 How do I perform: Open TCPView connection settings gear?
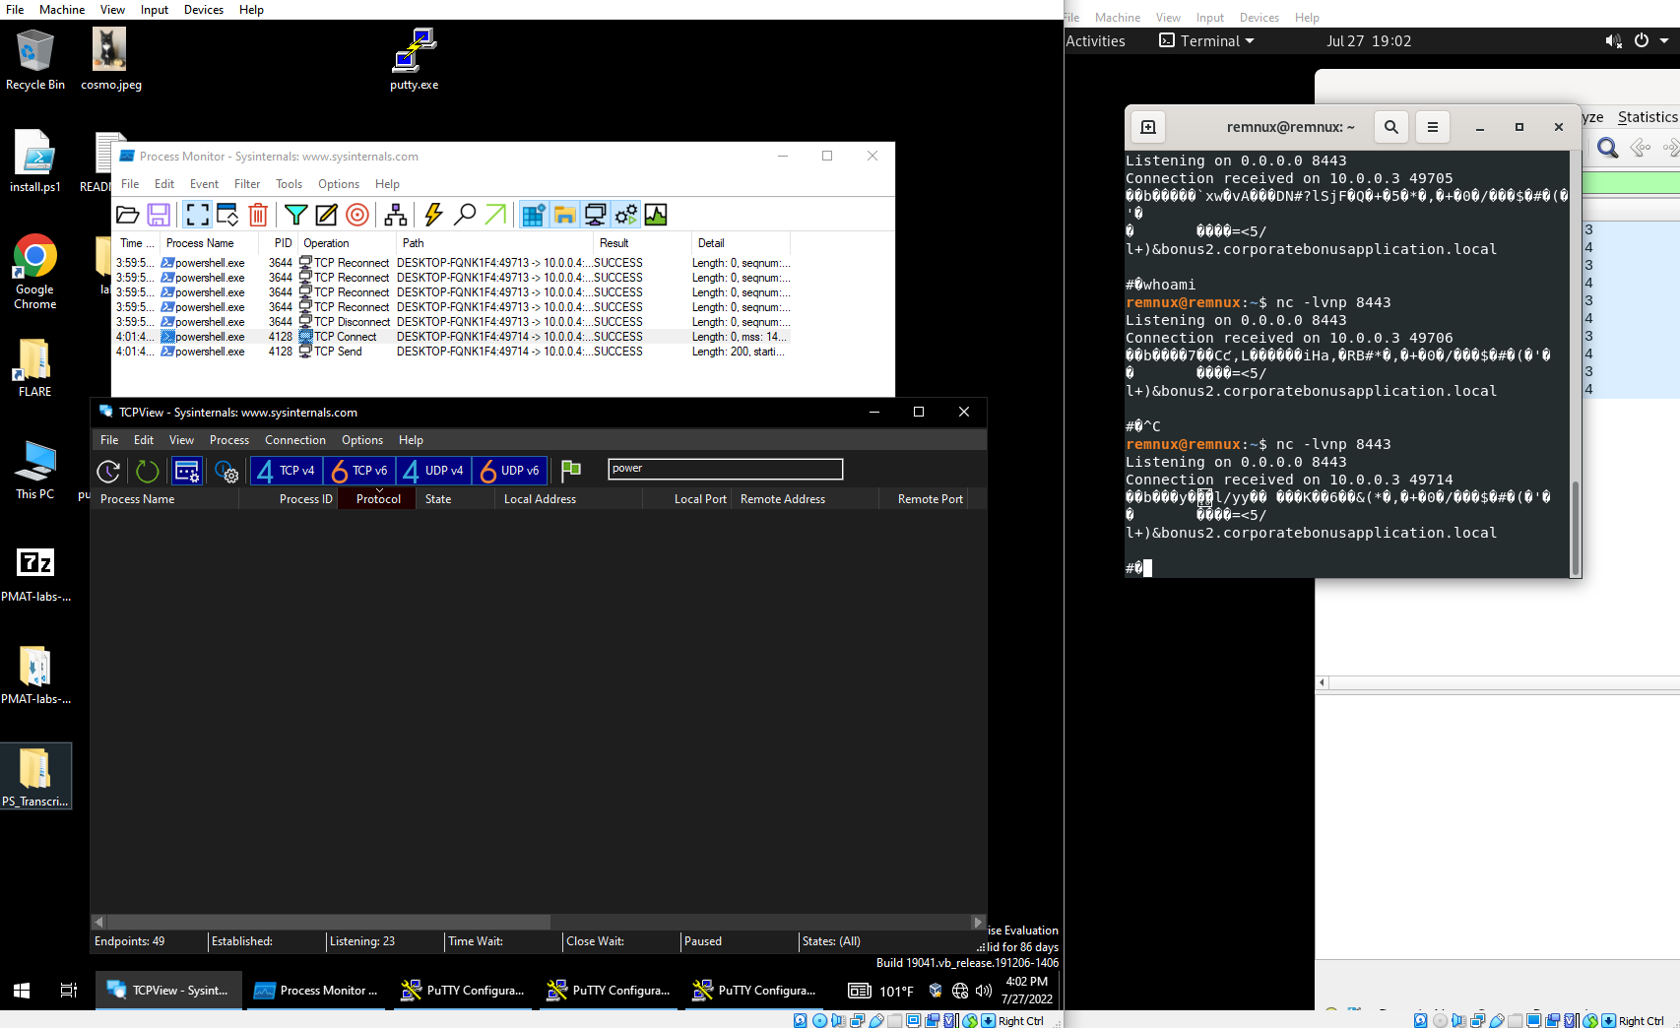click(226, 471)
